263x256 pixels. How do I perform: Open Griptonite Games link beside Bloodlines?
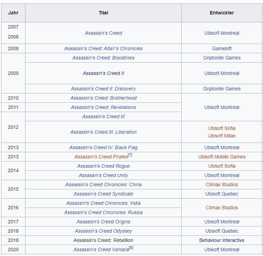click(x=222, y=58)
